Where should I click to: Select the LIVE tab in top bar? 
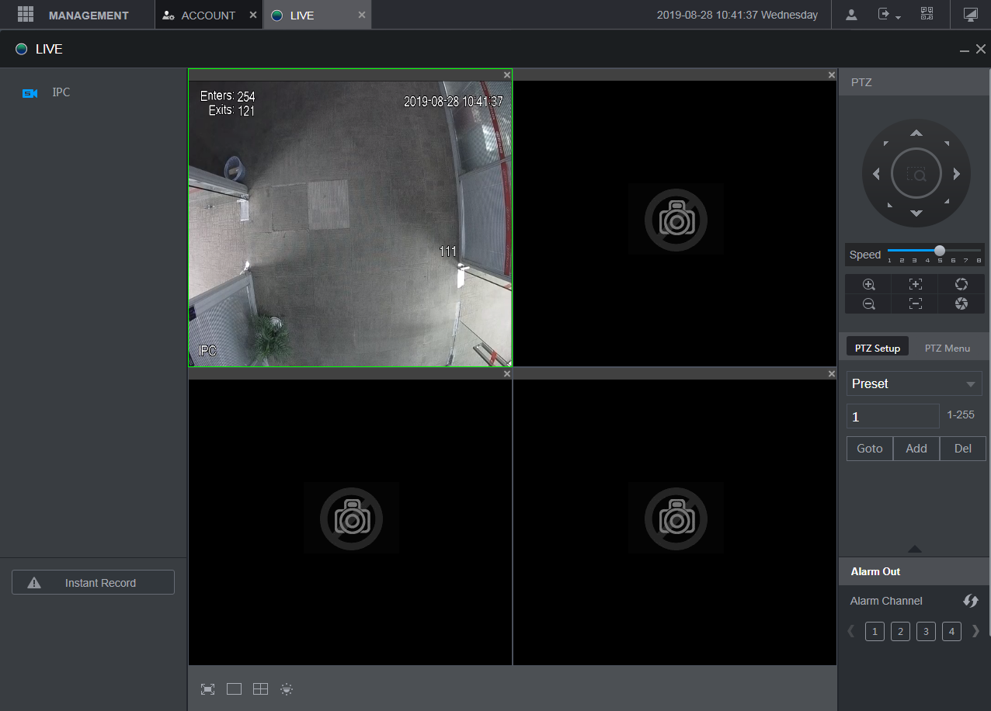[x=302, y=16]
